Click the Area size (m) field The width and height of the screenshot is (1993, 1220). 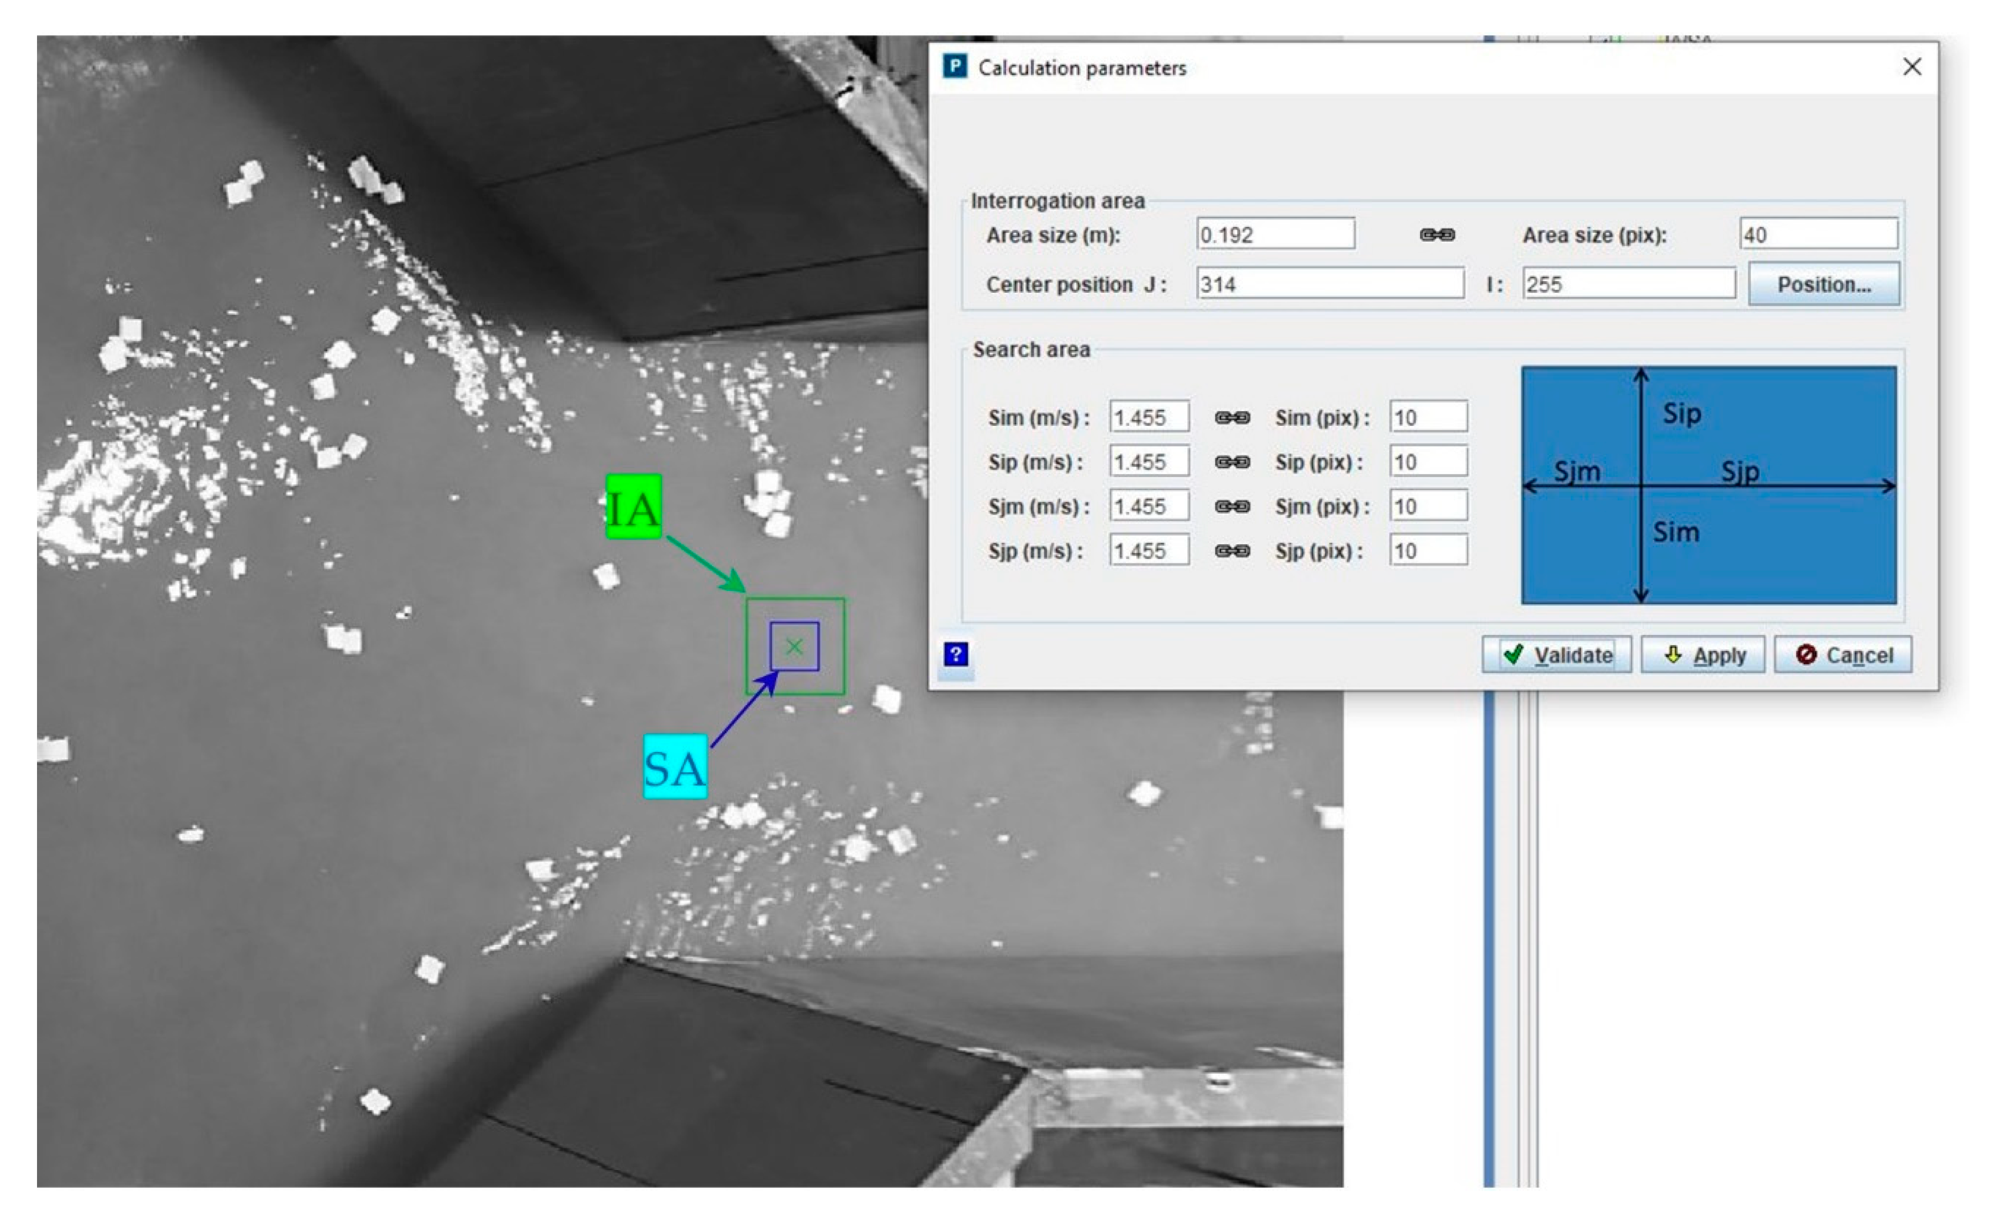pos(1275,234)
